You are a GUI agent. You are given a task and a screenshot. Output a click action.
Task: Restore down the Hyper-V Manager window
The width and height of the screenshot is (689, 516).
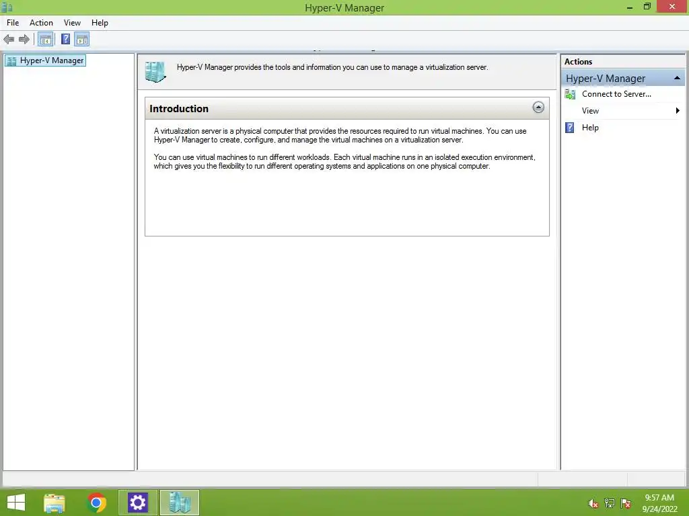647,7
